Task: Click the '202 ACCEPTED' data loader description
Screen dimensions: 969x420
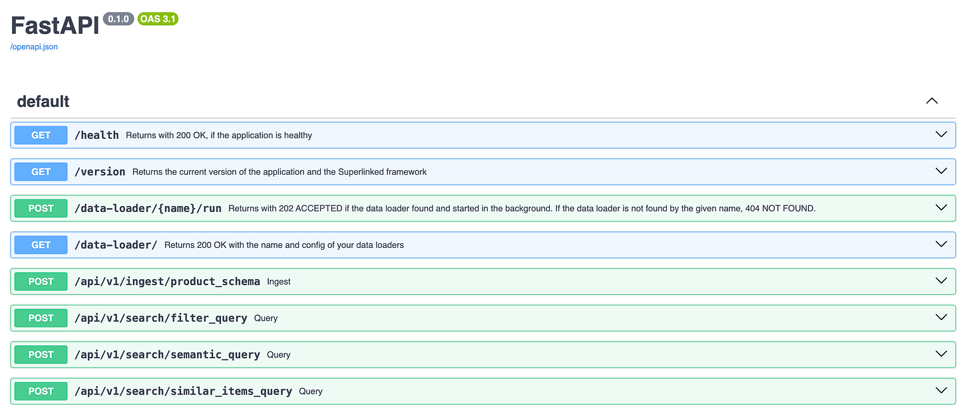Action: [x=522, y=208]
